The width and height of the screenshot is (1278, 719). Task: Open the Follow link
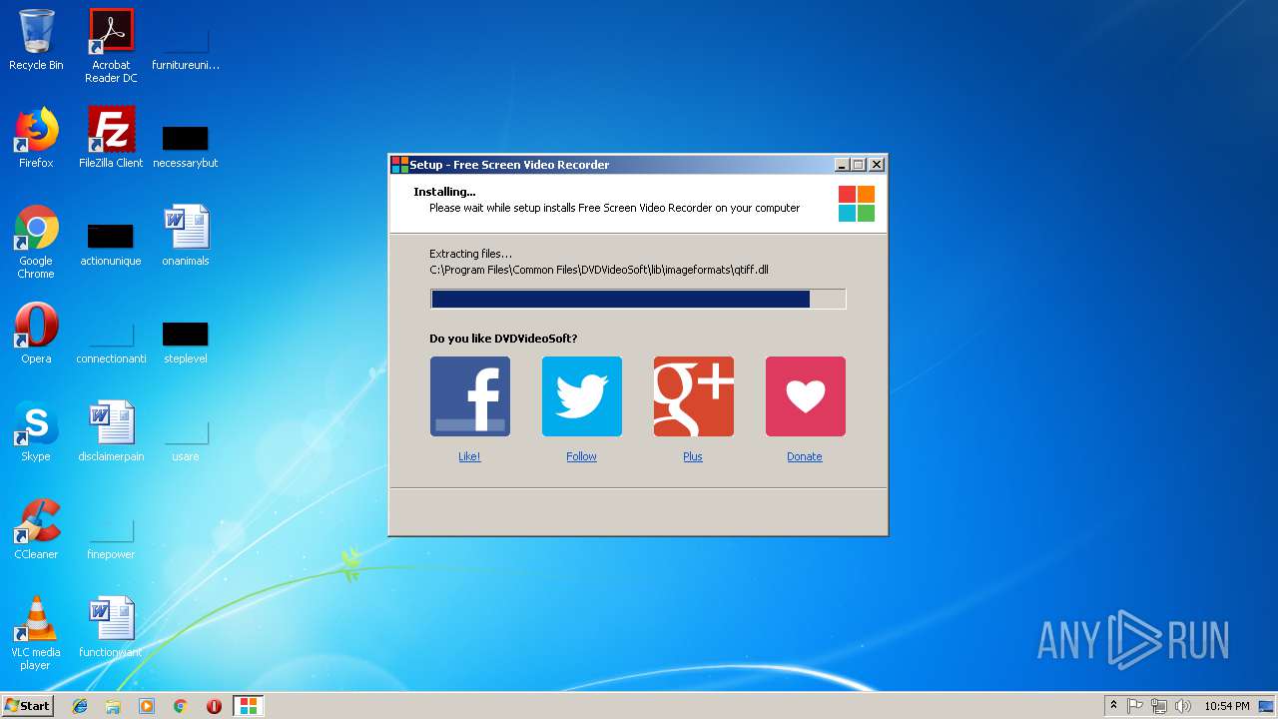click(x=581, y=456)
